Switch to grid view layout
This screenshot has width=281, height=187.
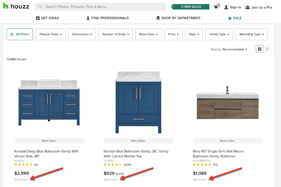tap(259, 49)
